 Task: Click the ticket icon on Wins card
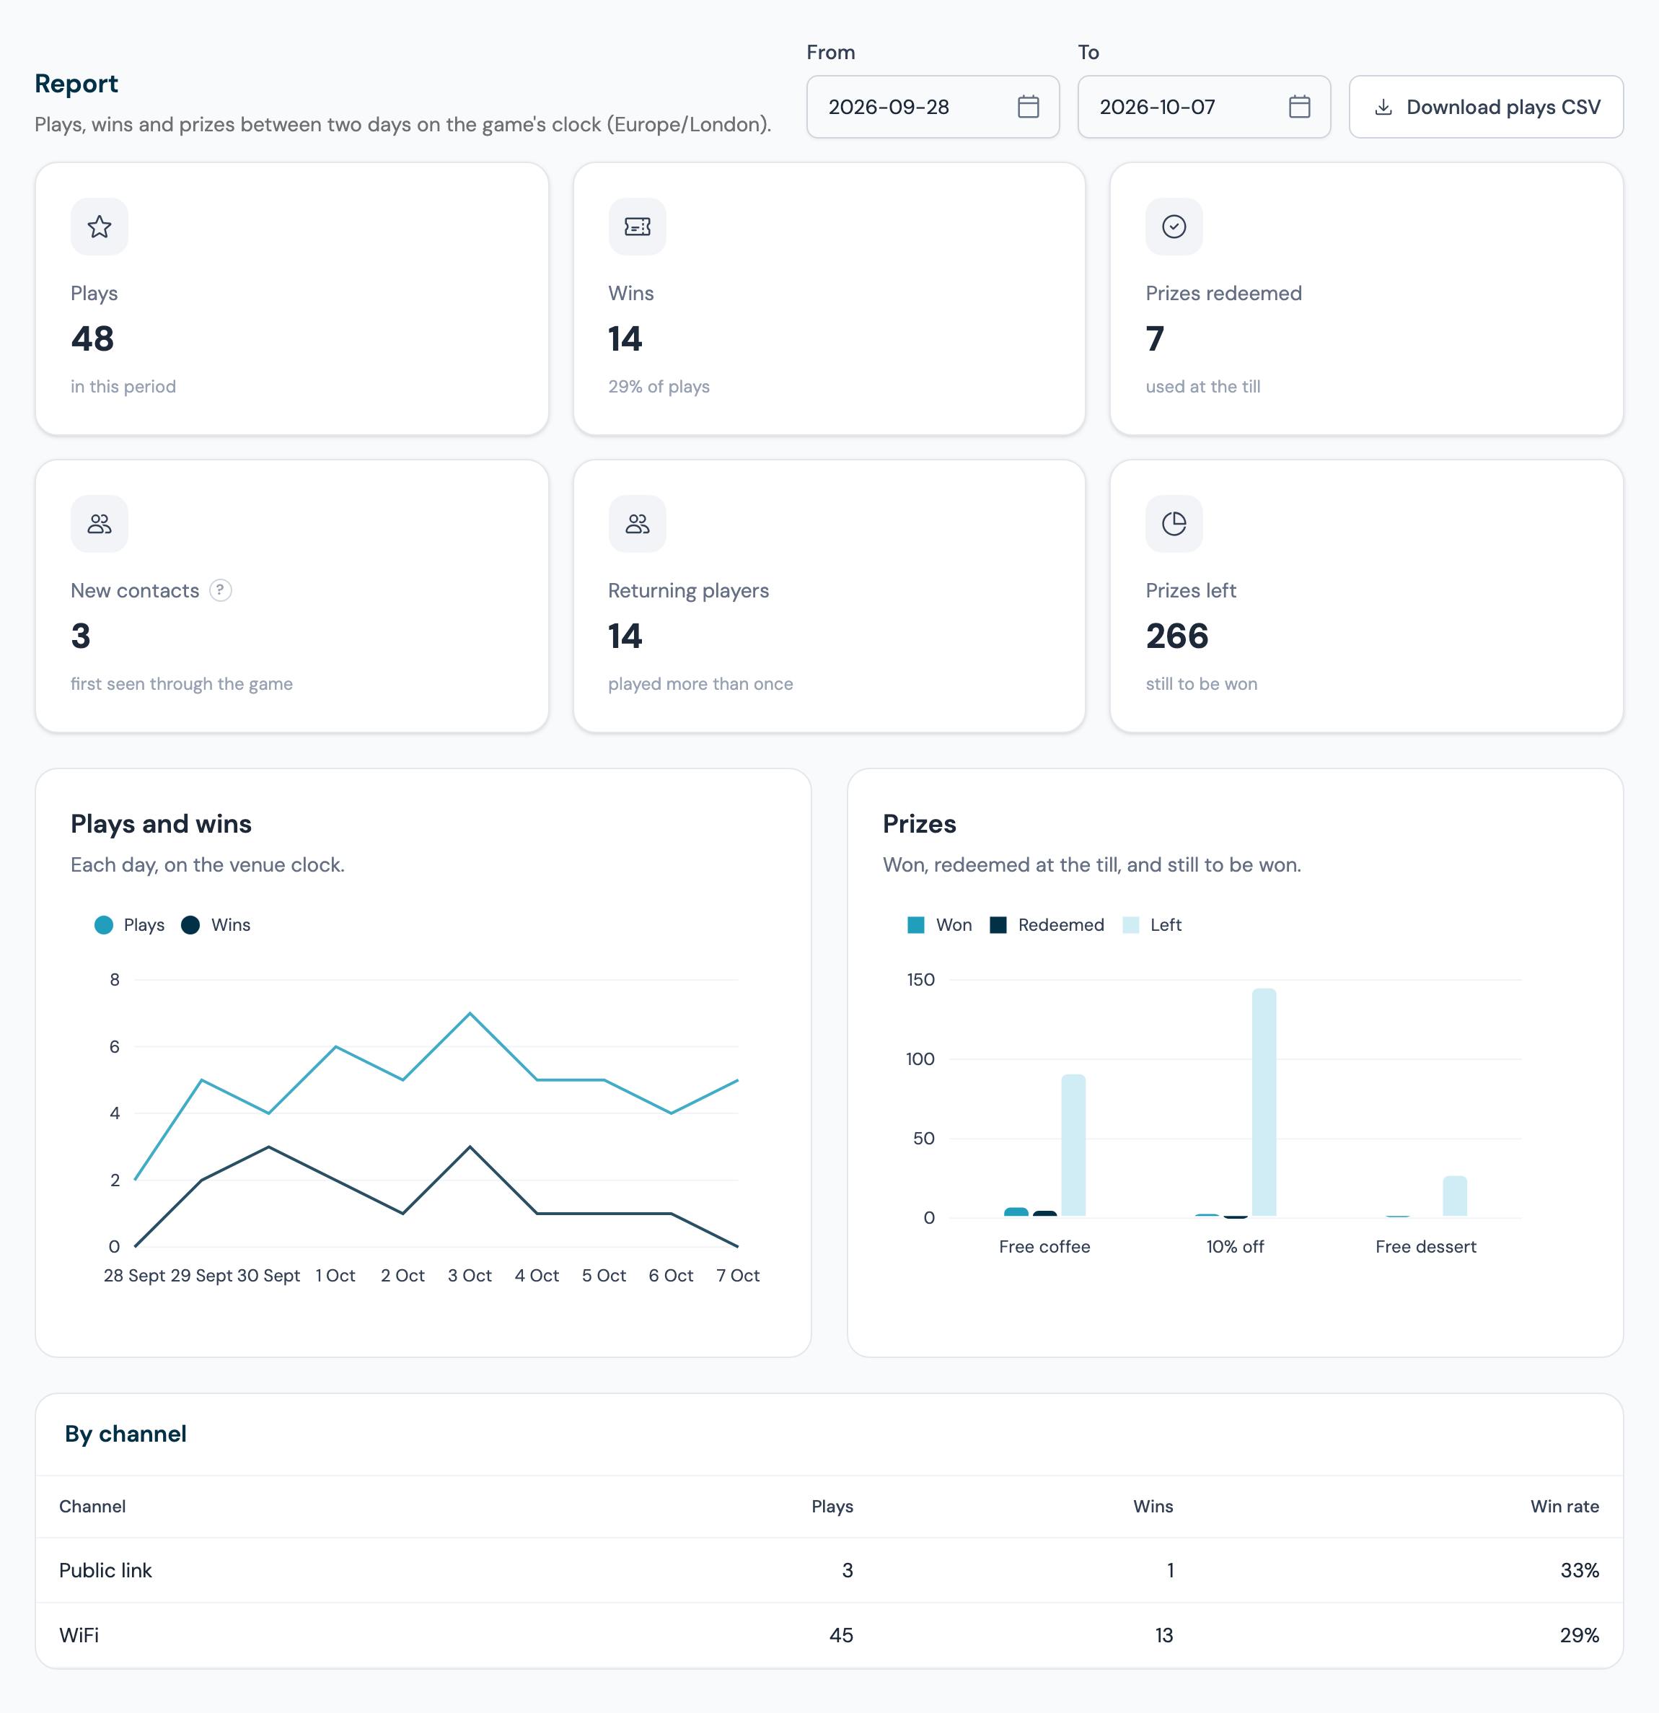coord(637,227)
